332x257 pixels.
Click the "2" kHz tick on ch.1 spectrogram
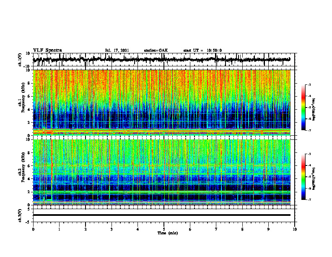click(x=29, y=122)
